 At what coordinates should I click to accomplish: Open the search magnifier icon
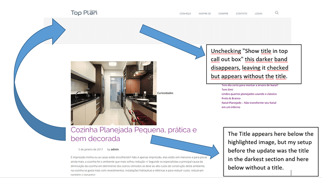(x=277, y=13)
